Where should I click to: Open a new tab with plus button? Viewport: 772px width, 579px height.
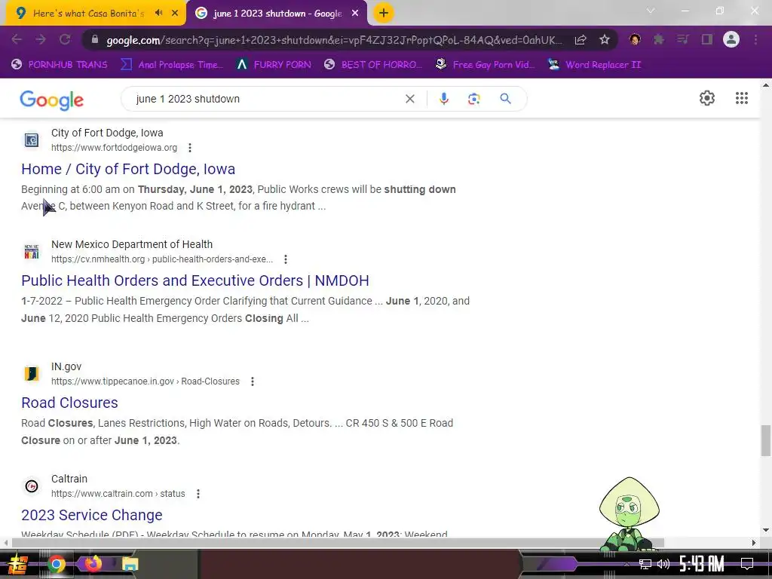(x=384, y=13)
